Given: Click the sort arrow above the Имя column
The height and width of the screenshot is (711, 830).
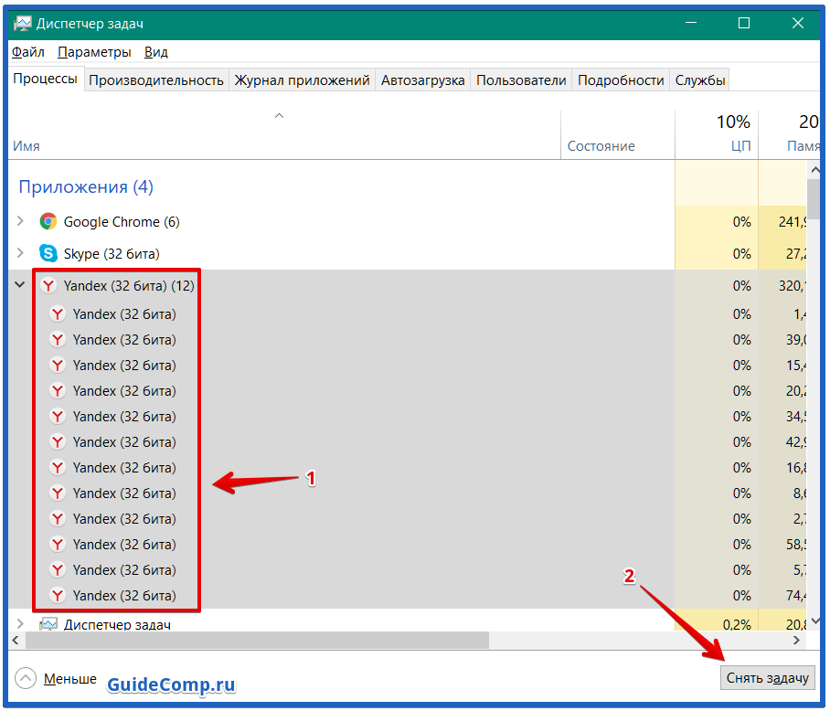Looking at the screenshot, I should (279, 115).
